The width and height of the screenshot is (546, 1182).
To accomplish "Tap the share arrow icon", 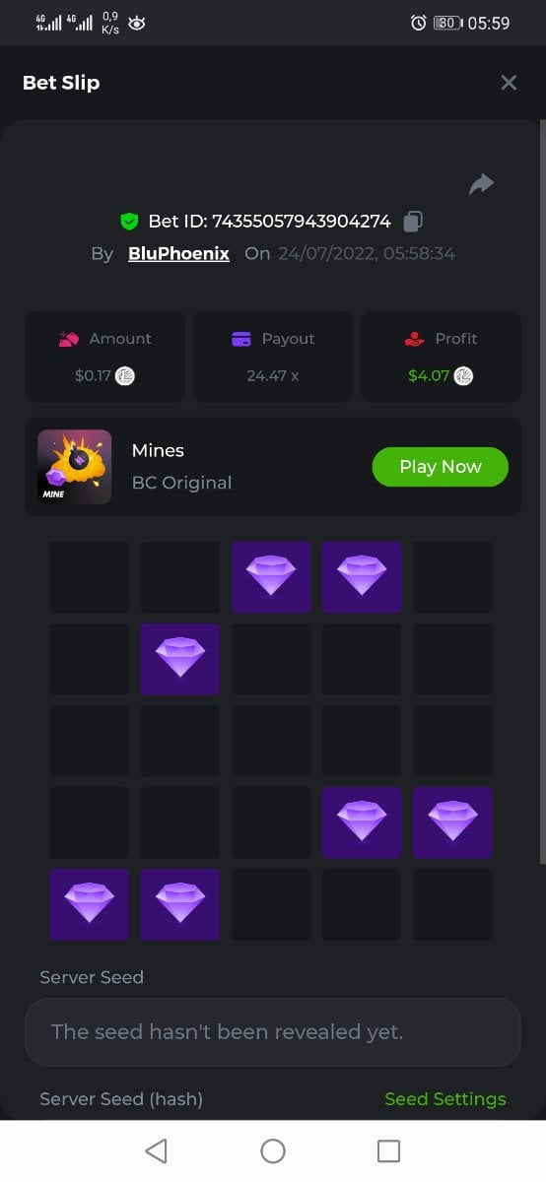I will click(x=481, y=184).
